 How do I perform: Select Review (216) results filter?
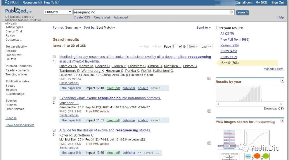tap(230, 45)
